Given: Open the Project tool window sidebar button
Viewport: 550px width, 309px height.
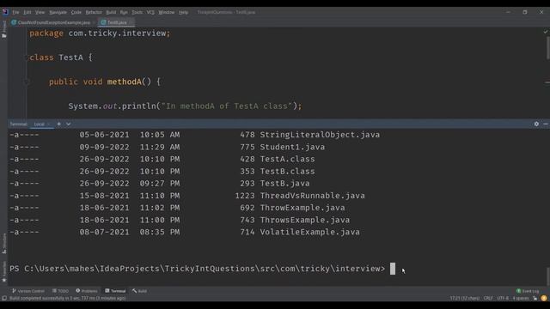Looking at the screenshot, I should point(4,28).
